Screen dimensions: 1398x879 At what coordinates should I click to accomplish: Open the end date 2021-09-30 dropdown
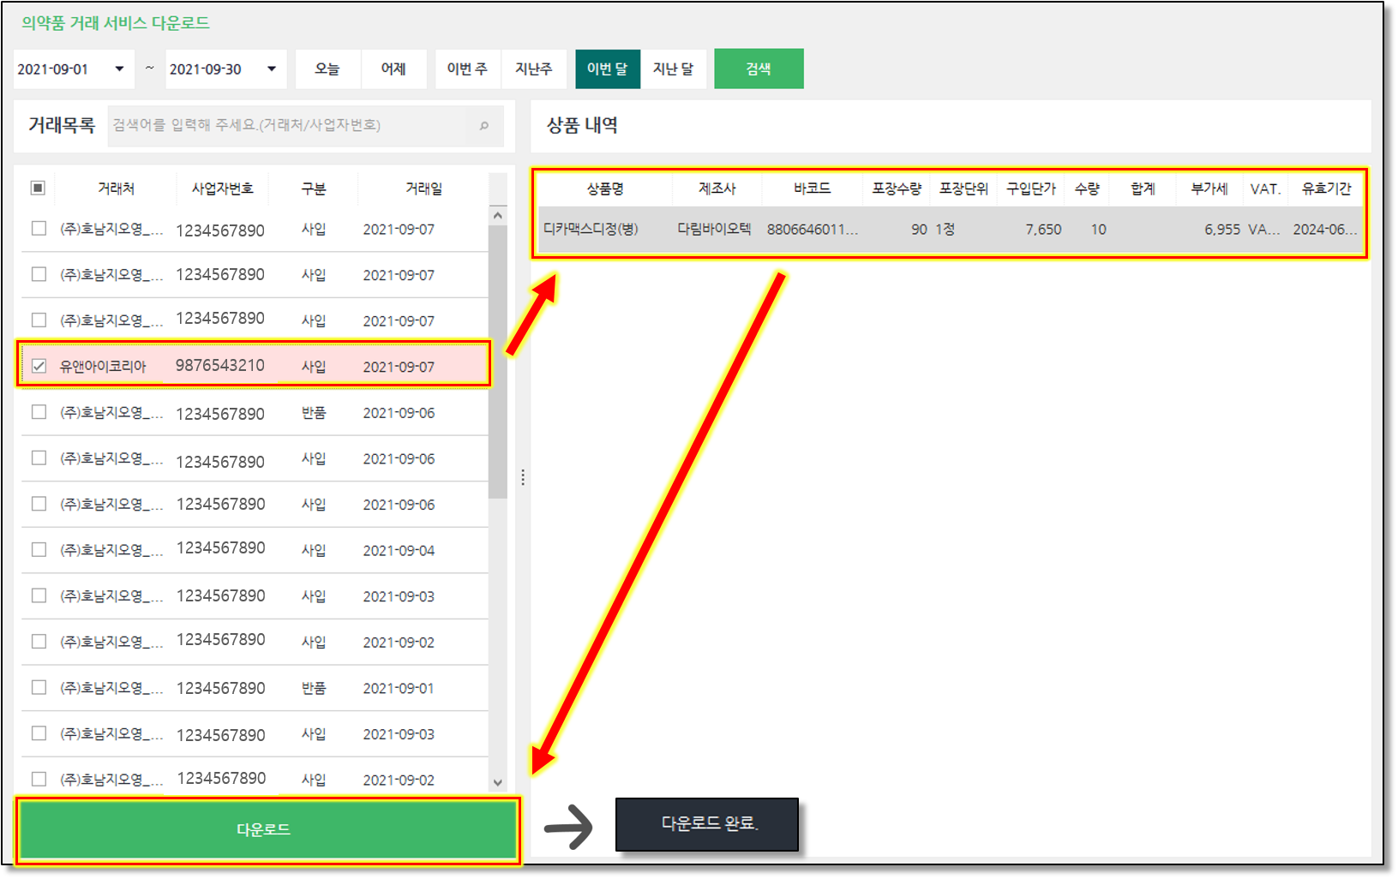click(x=271, y=69)
